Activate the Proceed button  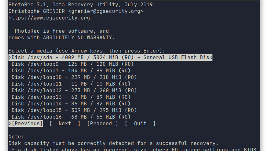(102, 124)
